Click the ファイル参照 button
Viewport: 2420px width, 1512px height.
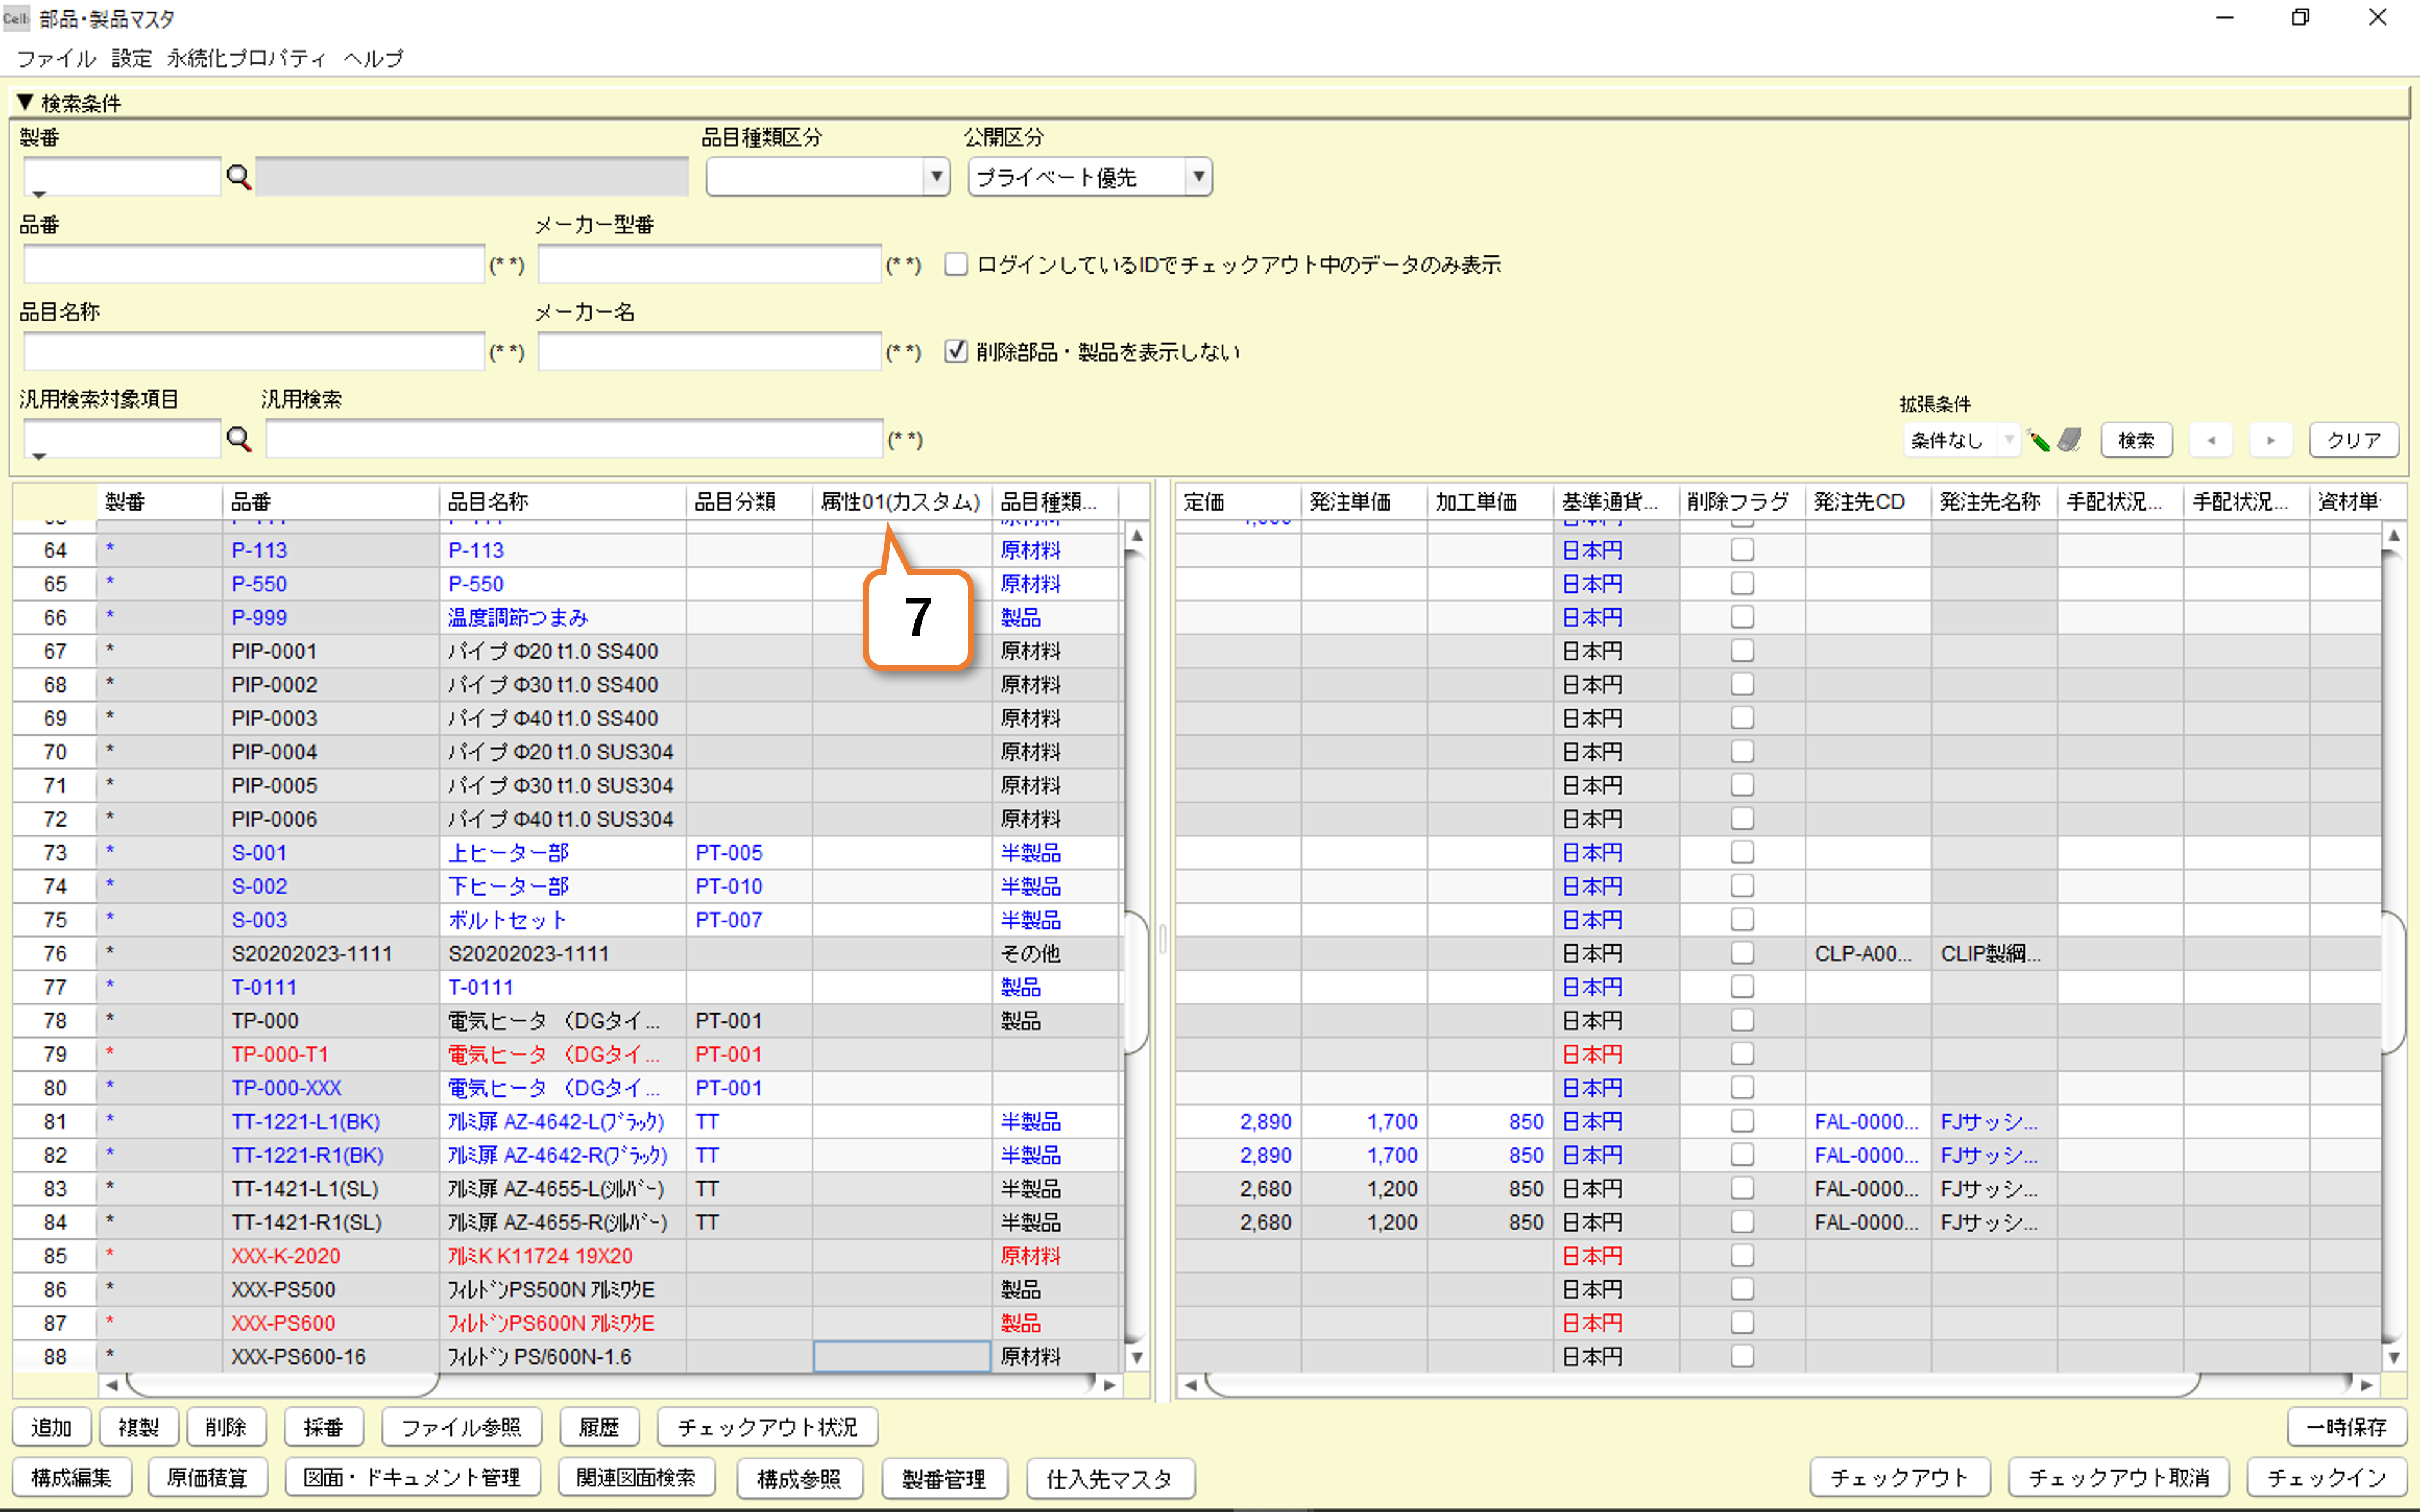tap(461, 1427)
